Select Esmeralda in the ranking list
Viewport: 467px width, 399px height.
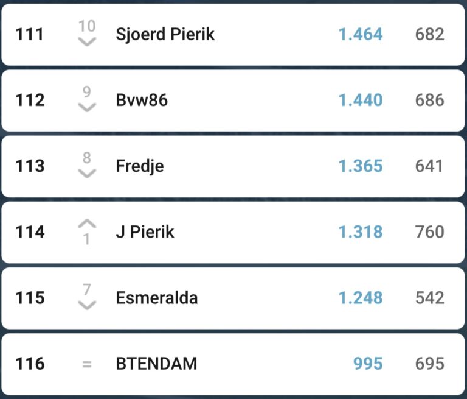(156, 298)
